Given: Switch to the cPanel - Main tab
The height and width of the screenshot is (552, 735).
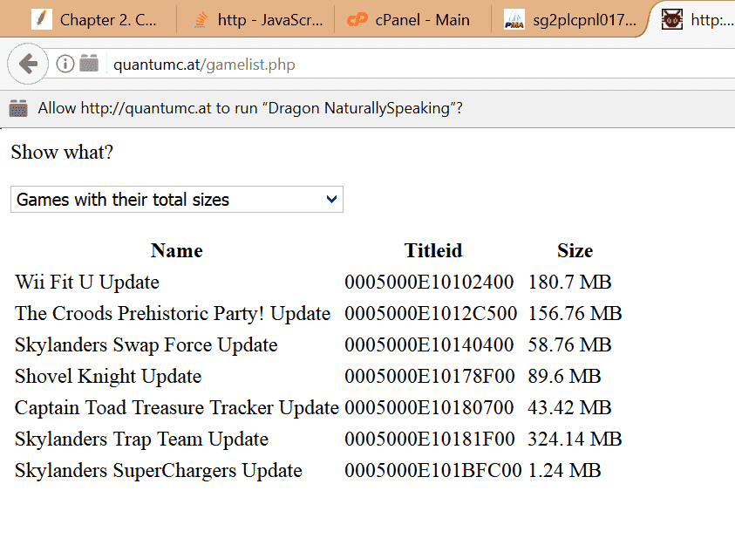Looking at the screenshot, I should pyautogui.click(x=413, y=20).
